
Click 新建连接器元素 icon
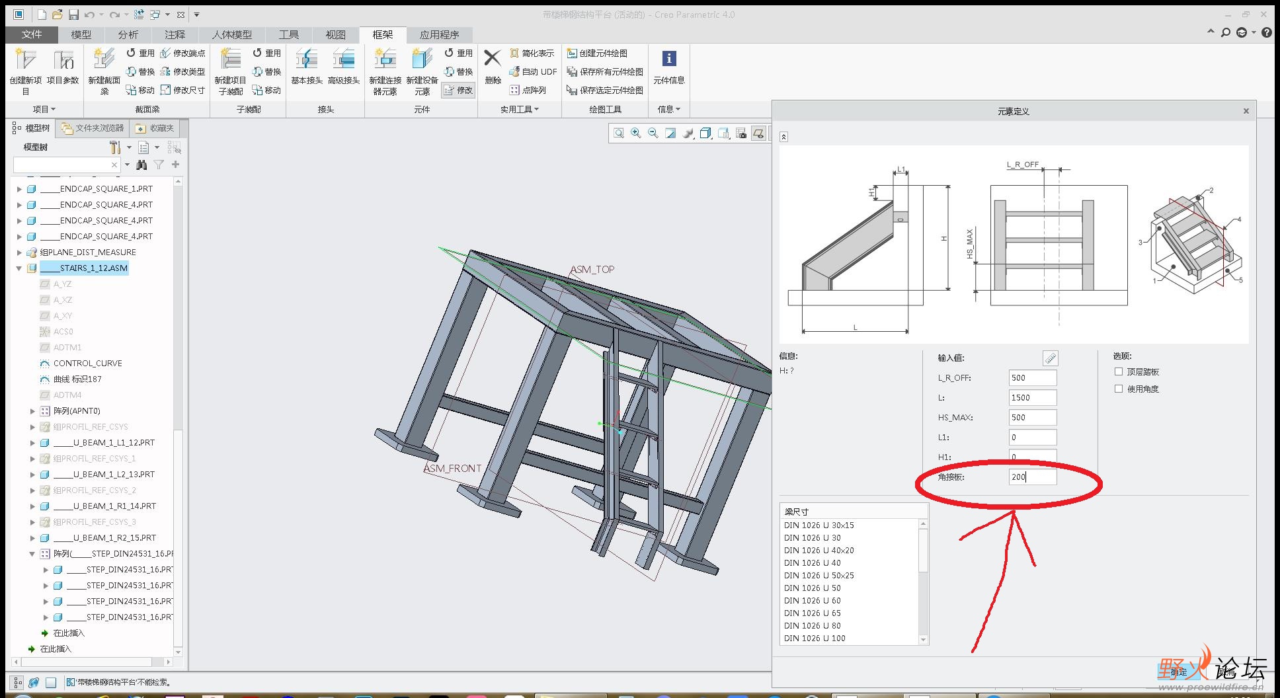tap(385, 71)
